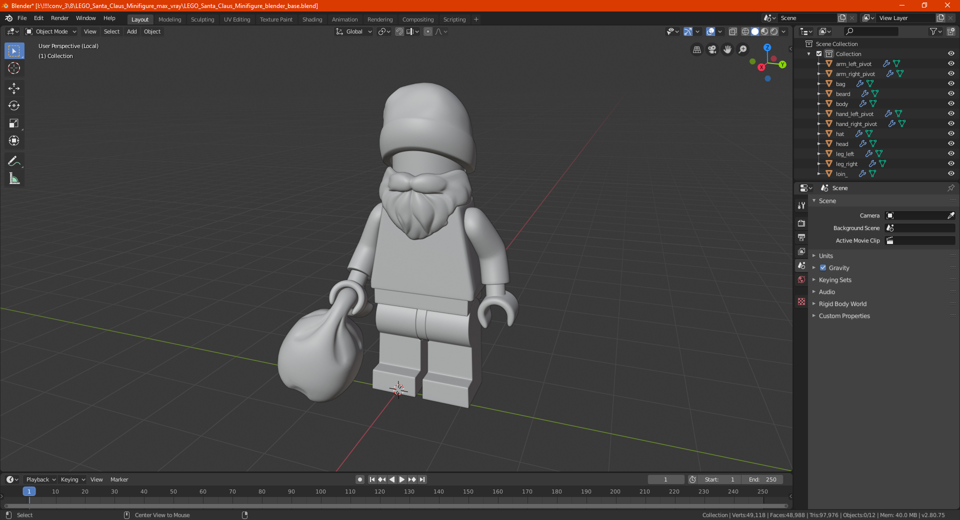This screenshot has width=960, height=520.
Task: Select the body object in outliner
Action: [x=842, y=104]
